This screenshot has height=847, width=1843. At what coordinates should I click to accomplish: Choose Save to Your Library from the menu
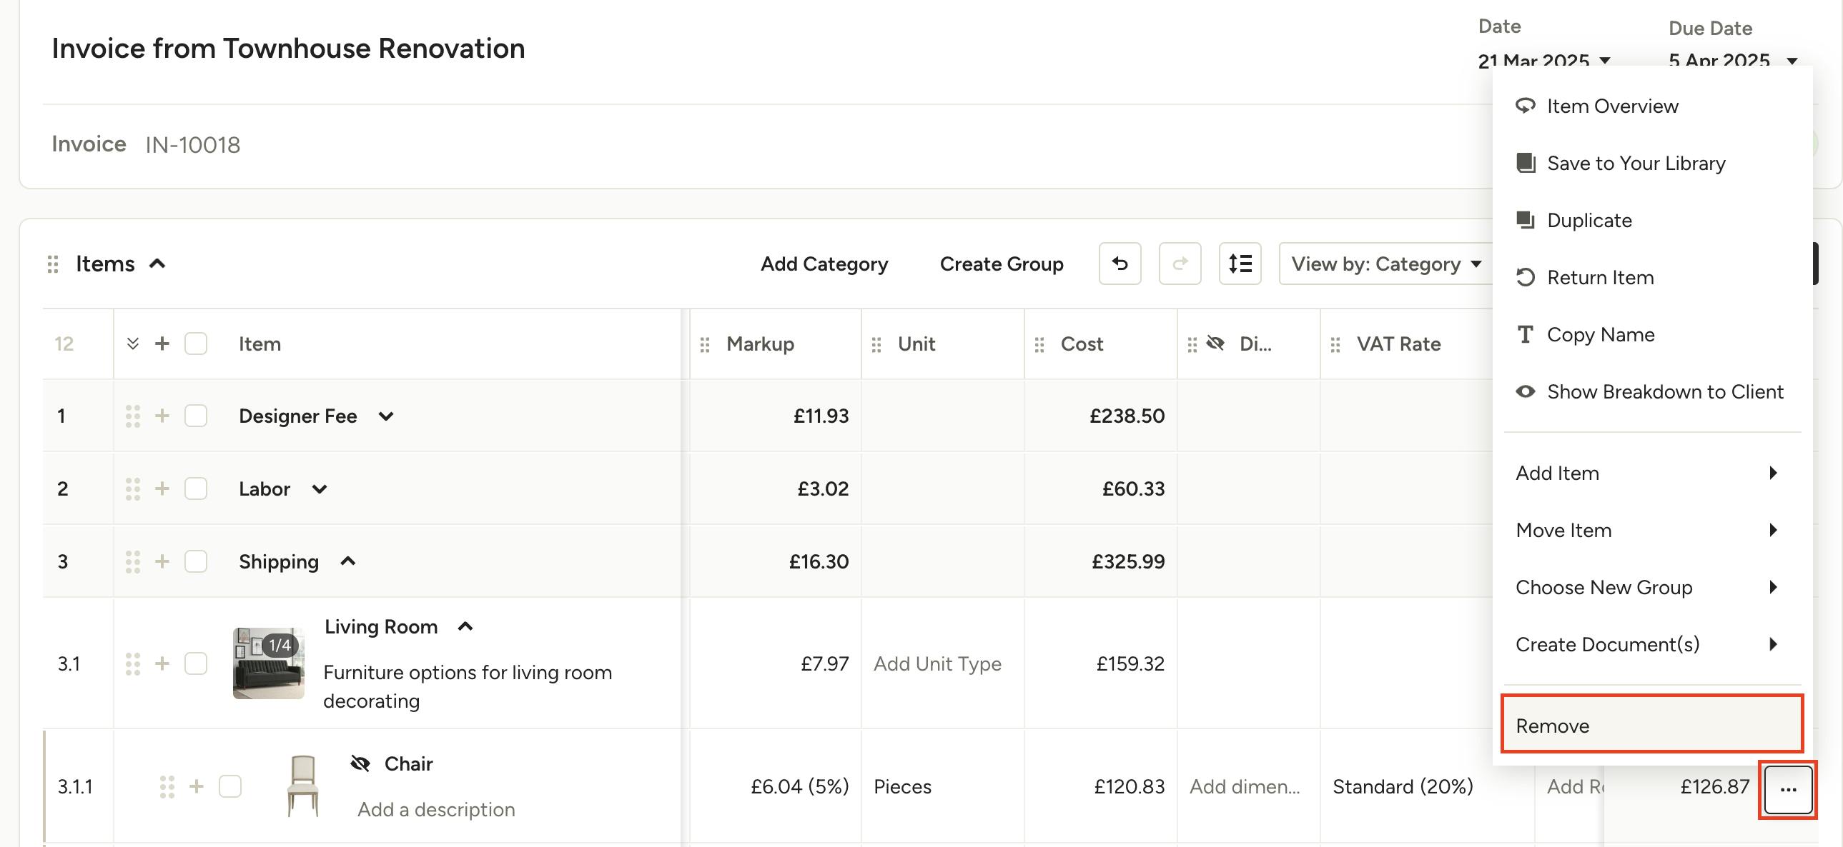(1636, 163)
